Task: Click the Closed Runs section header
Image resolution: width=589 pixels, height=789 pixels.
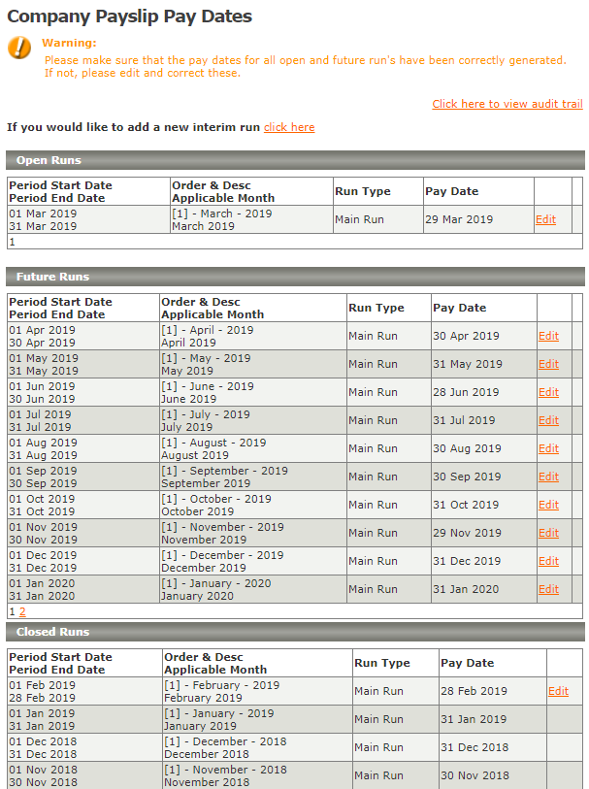Action: [295, 632]
